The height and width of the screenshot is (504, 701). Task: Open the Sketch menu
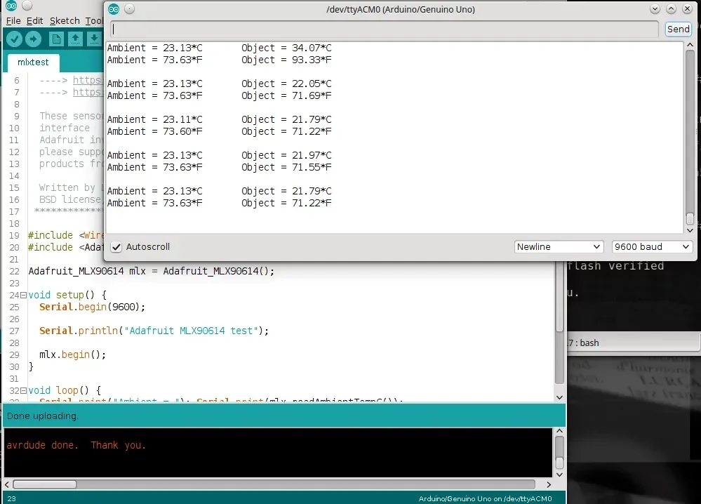coord(65,20)
